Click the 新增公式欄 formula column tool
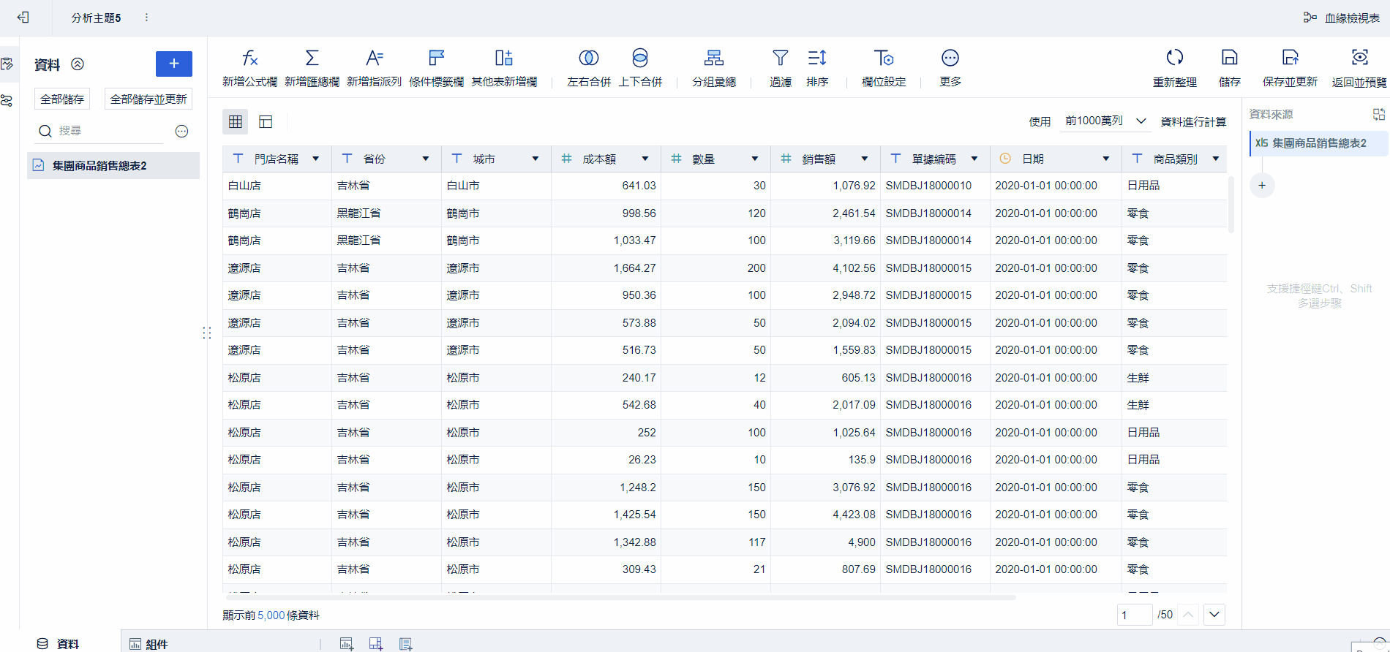Viewport: 1390px width, 652px height. point(249,67)
